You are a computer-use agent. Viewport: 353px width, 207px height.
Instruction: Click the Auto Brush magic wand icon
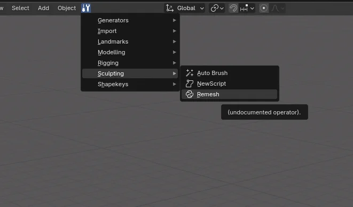point(190,73)
